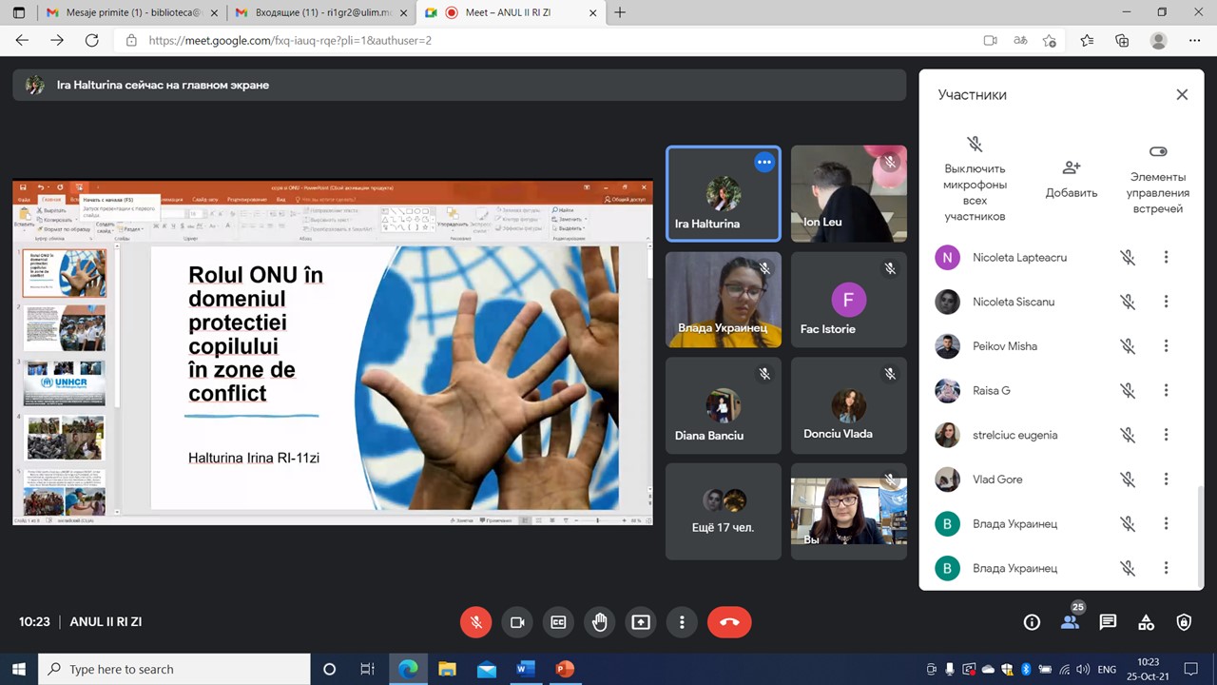Screen dimensions: 1217x685
Task: Mute all participants' microphones
Action: (975, 179)
